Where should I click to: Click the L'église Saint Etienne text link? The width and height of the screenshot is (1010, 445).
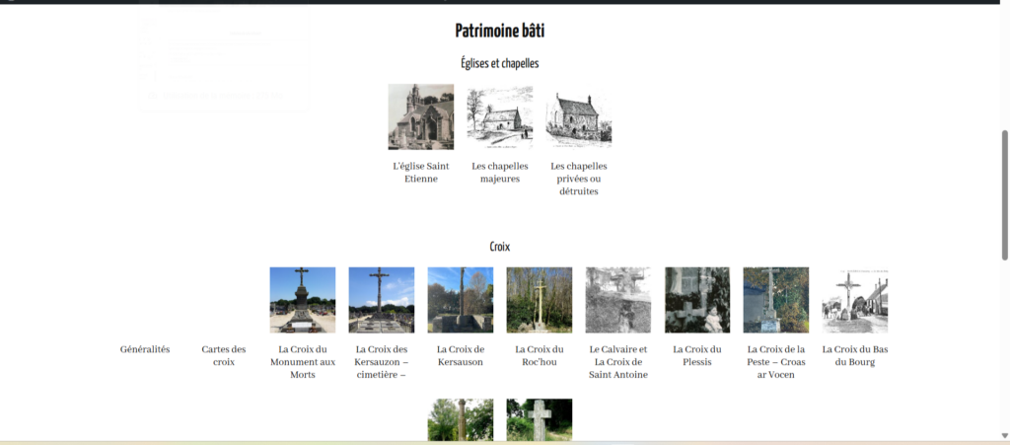(x=420, y=173)
